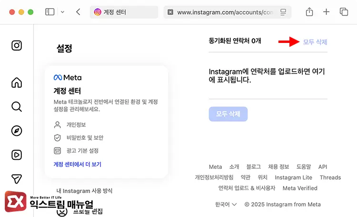
Task: Expand sidebar options chevron dropdown
Action: click(63, 12)
